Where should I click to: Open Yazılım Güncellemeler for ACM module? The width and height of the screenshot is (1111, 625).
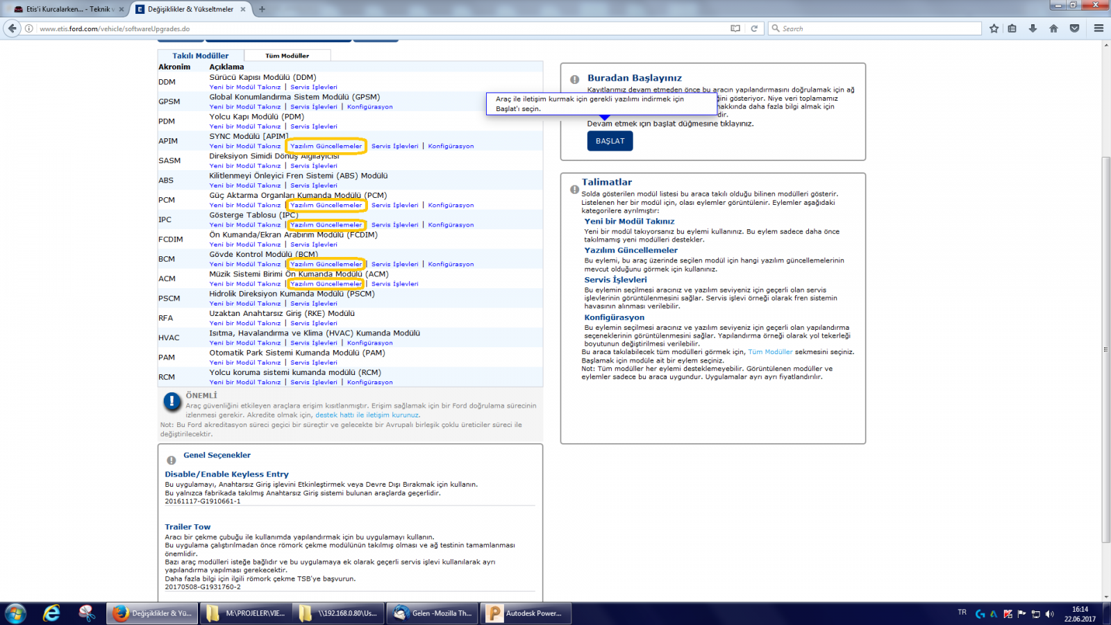pyautogui.click(x=326, y=284)
